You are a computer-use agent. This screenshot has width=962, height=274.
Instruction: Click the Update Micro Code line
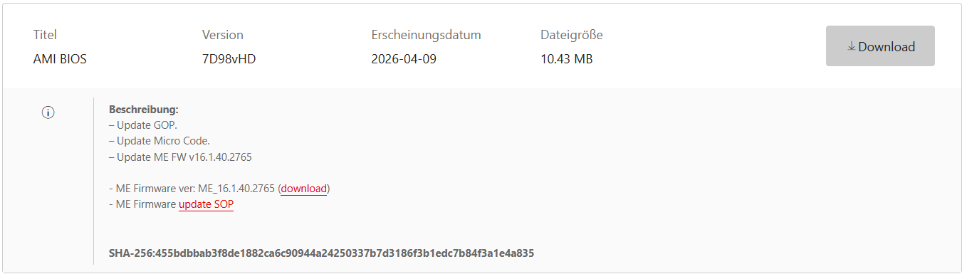coord(160,141)
